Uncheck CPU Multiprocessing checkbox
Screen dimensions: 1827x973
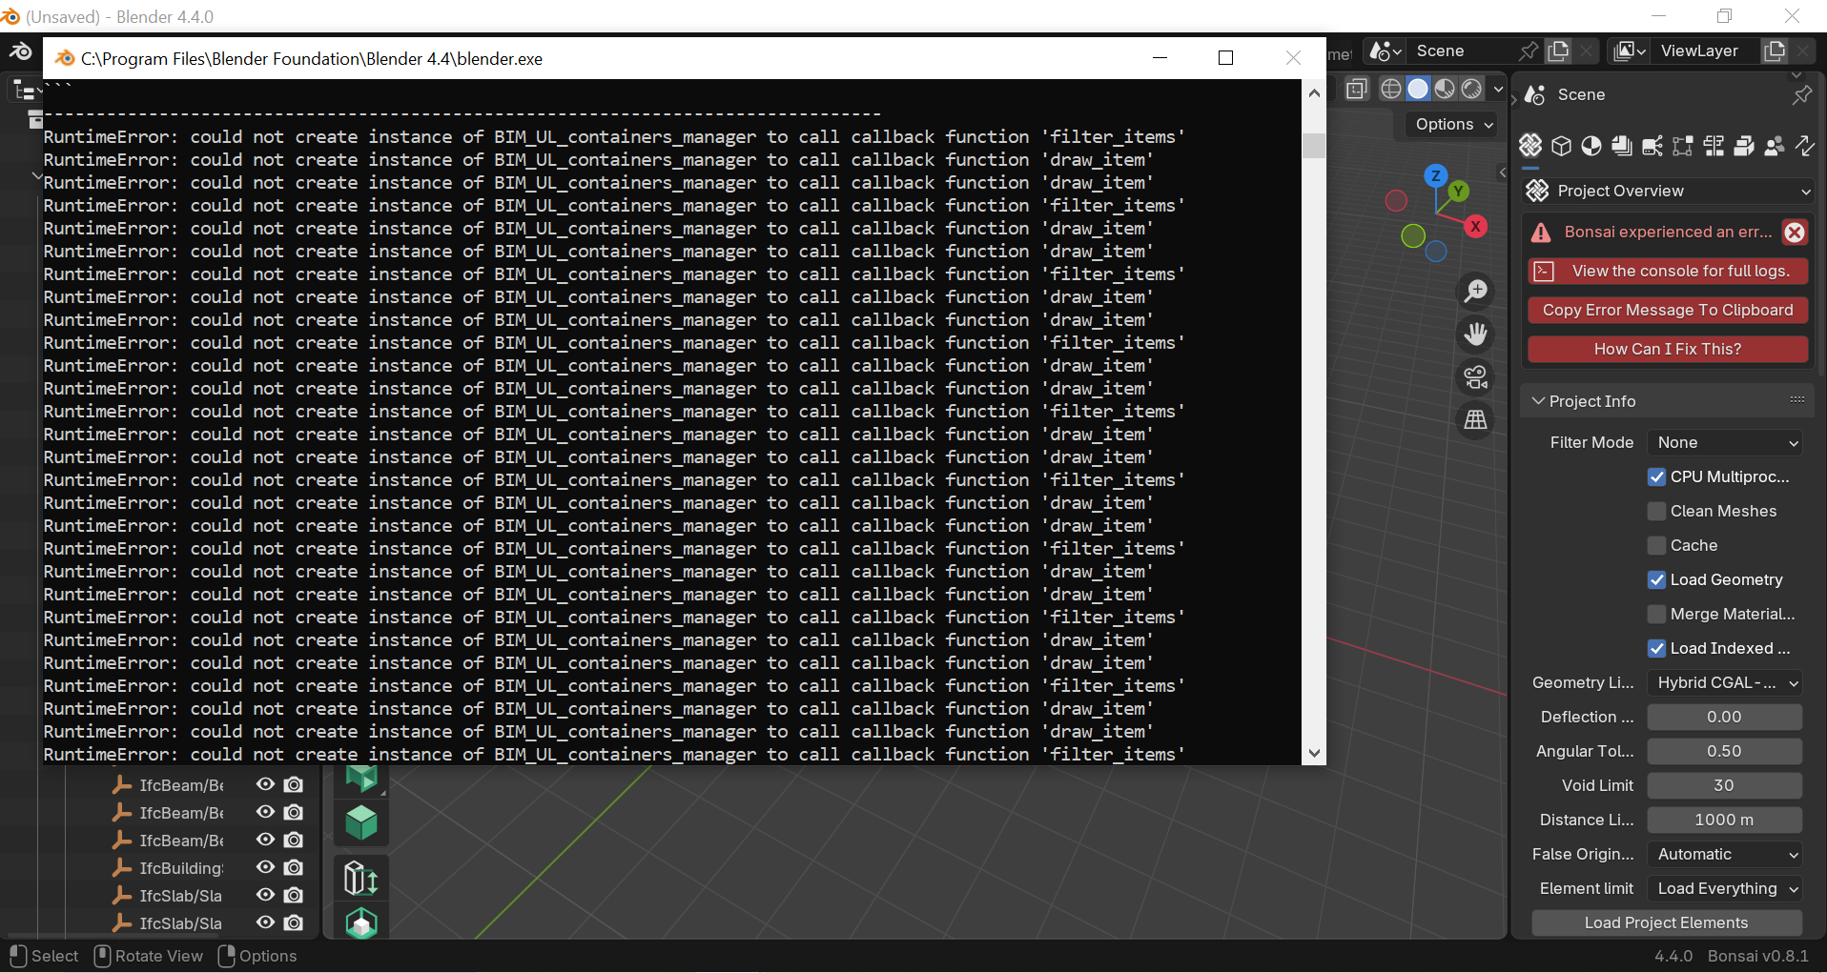tap(1656, 476)
